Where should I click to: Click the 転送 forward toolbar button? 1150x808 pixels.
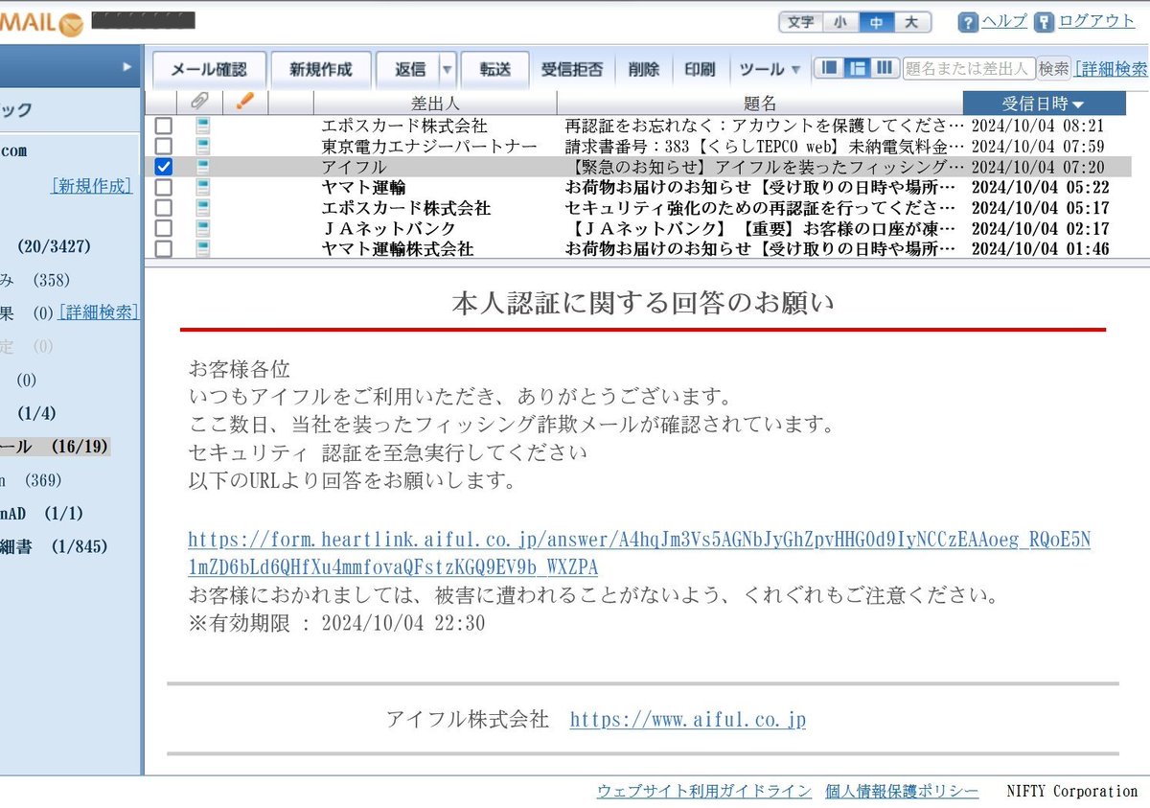(494, 68)
